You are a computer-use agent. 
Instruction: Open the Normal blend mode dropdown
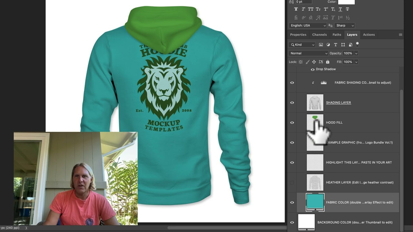coord(308,53)
